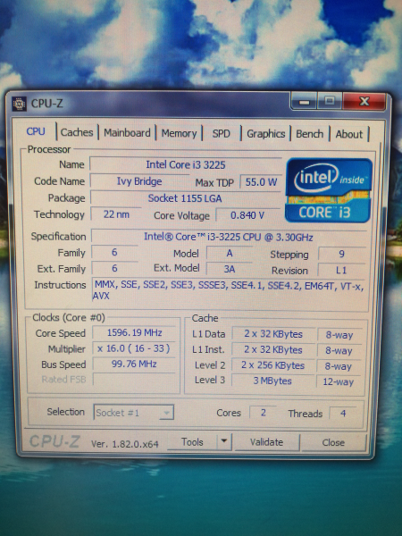The image size is (402, 536).
Task: Click the L1 Data value 2 x 32 KBytes
Action: coord(273,334)
